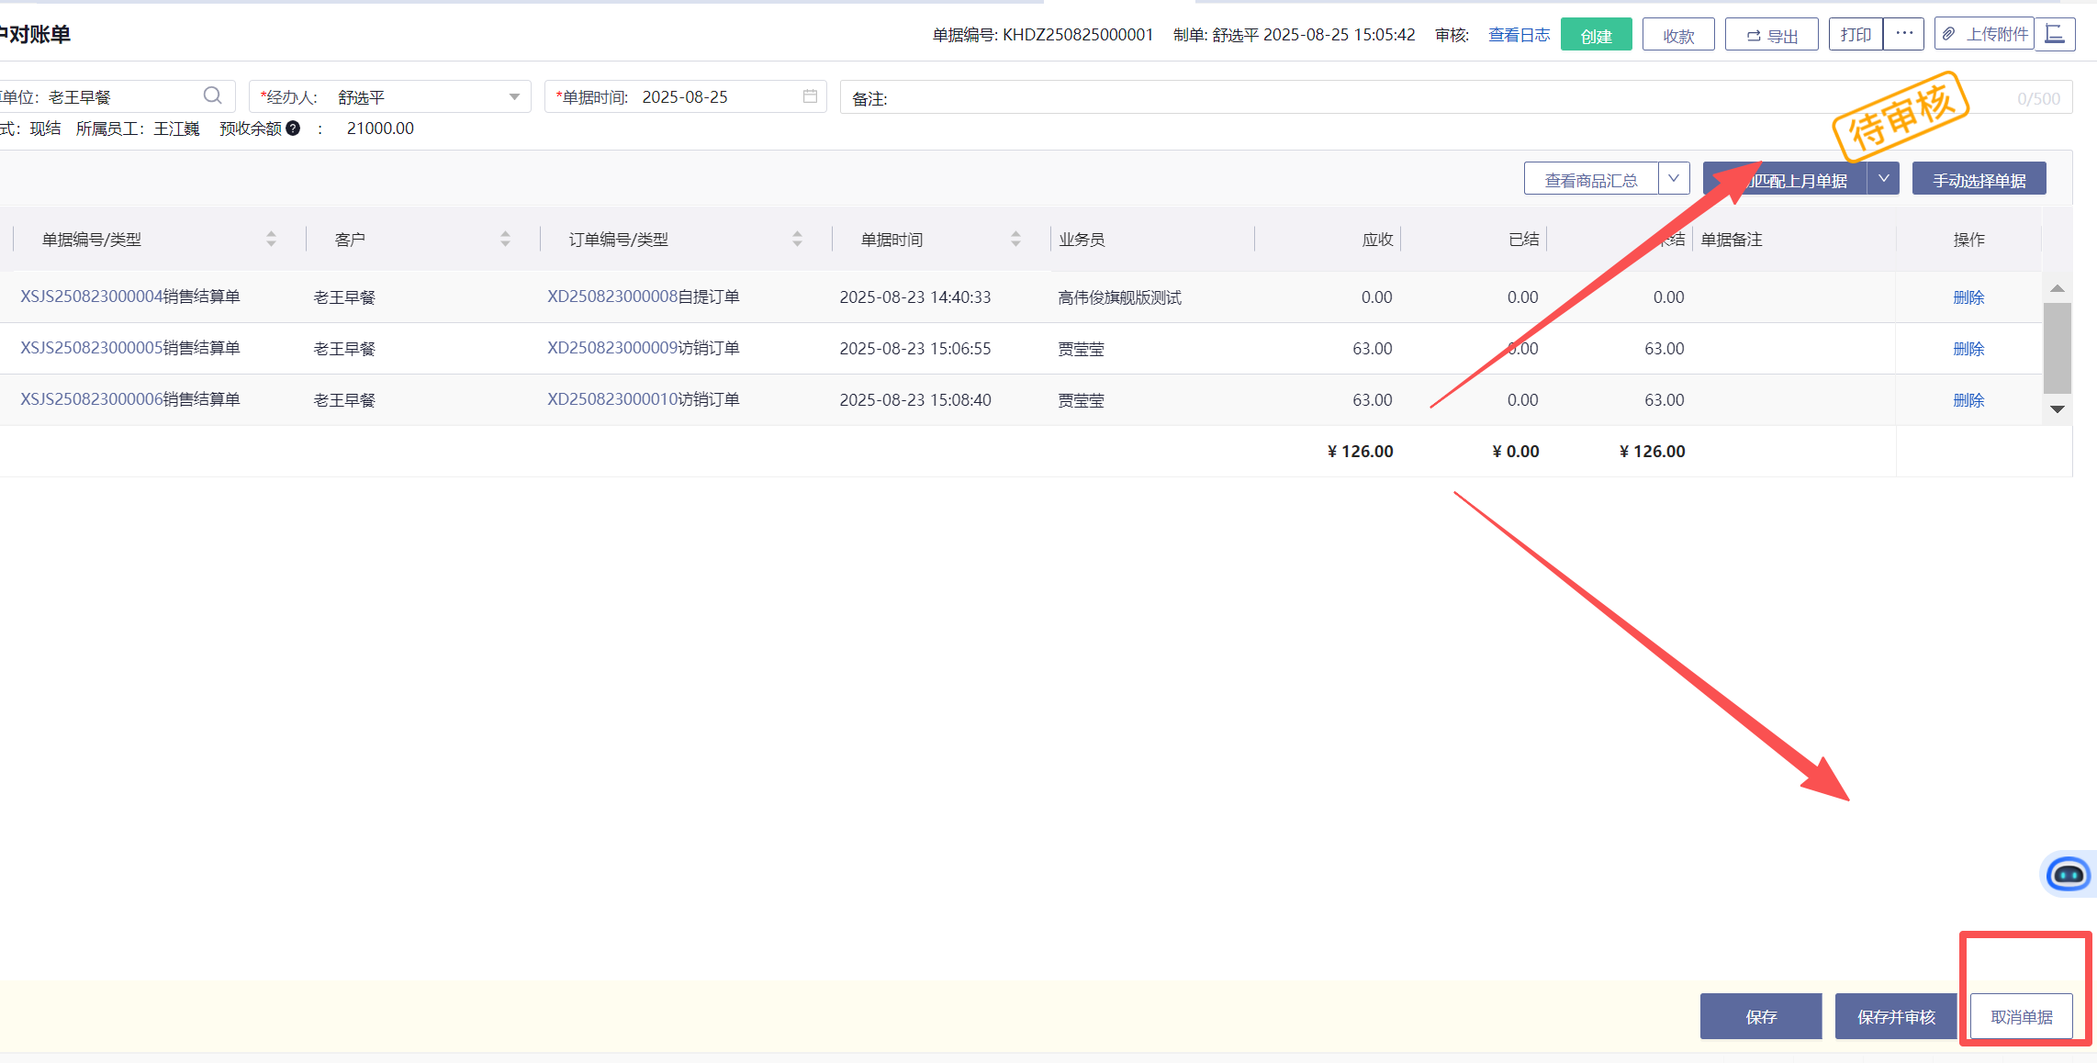Toggle sort on the 单据时间 column
Viewport: 2097px width, 1063px height.
coord(1015,239)
